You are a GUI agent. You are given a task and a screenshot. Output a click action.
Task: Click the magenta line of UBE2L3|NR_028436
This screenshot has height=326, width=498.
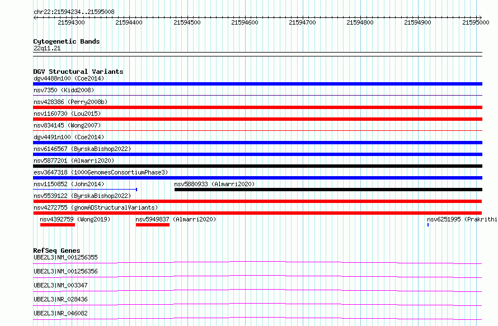coord(257,304)
